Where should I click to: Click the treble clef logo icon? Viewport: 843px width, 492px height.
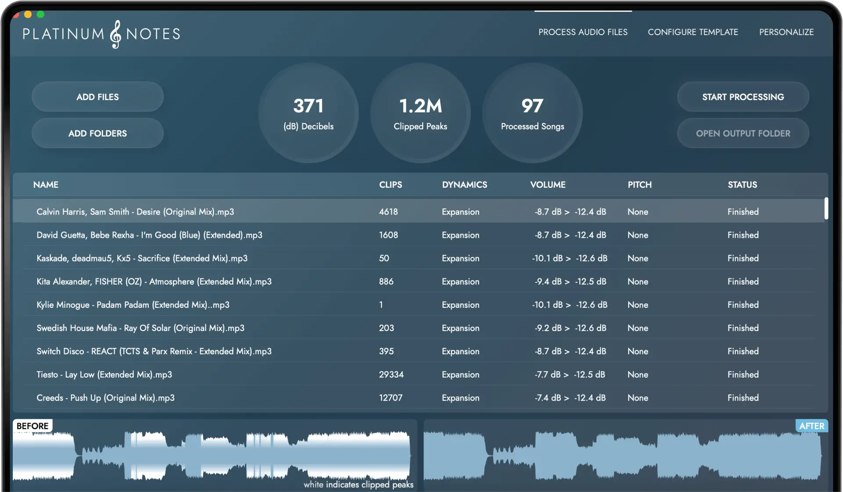pyautogui.click(x=115, y=34)
